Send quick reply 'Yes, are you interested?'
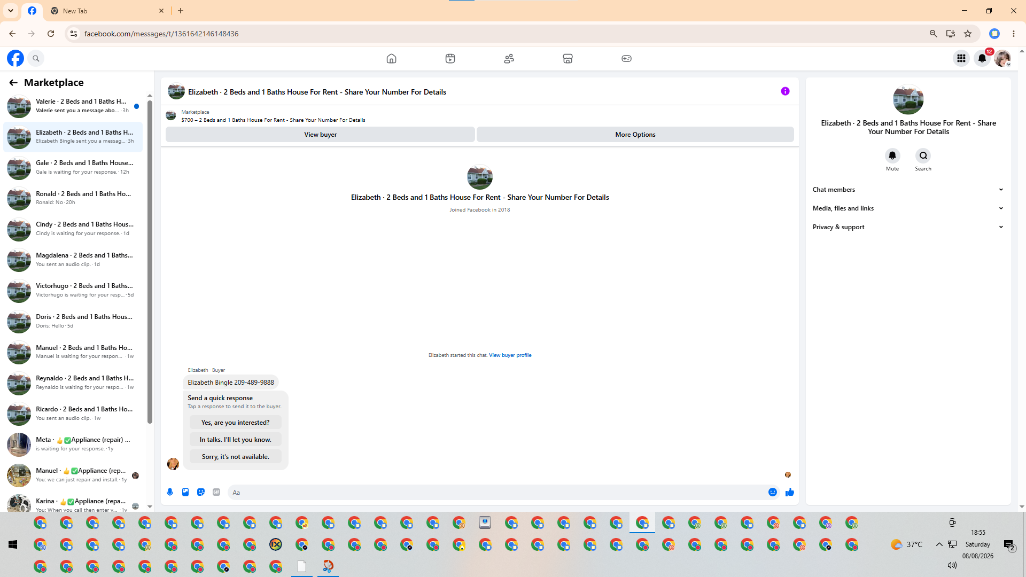 pos(235,423)
